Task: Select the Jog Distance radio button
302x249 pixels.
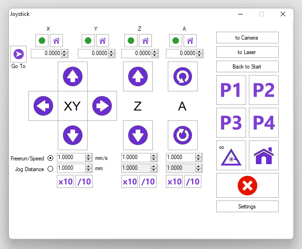Action: tap(50, 169)
